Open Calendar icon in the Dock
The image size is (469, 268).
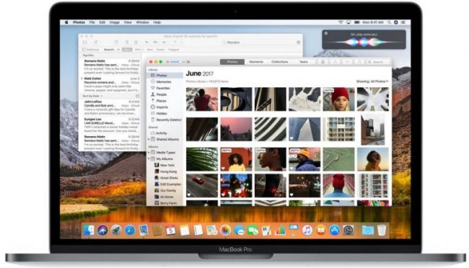point(171,230)
